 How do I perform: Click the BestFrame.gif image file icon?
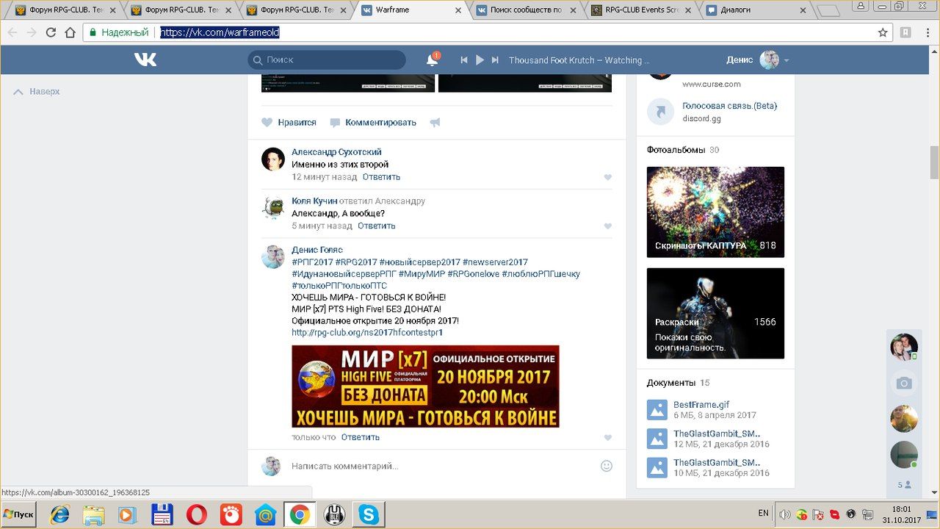pyautogui.click(x=657, y=410)
